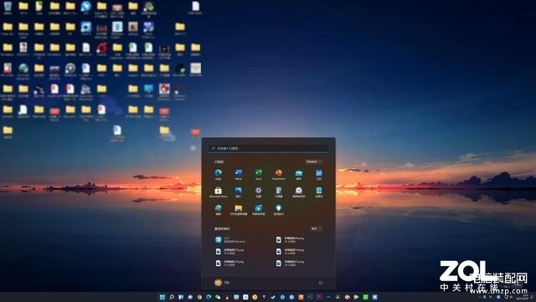Open the user account profile in Start menu
Viewport: 536px width, 302px height.
(x=222, y=283)
